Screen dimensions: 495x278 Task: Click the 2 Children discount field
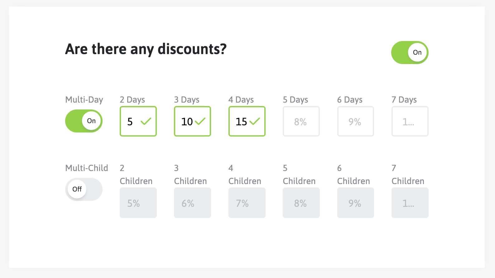click(138, 203)
